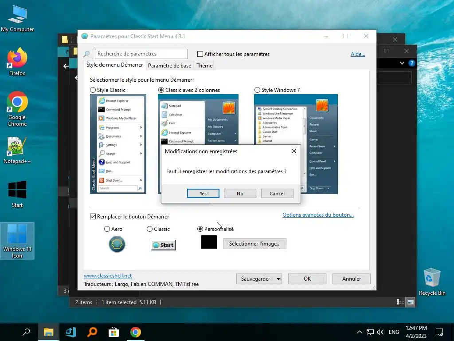The image size is (454, 341).
Task: Open the Aide help link
Action: tap(358, 54)
